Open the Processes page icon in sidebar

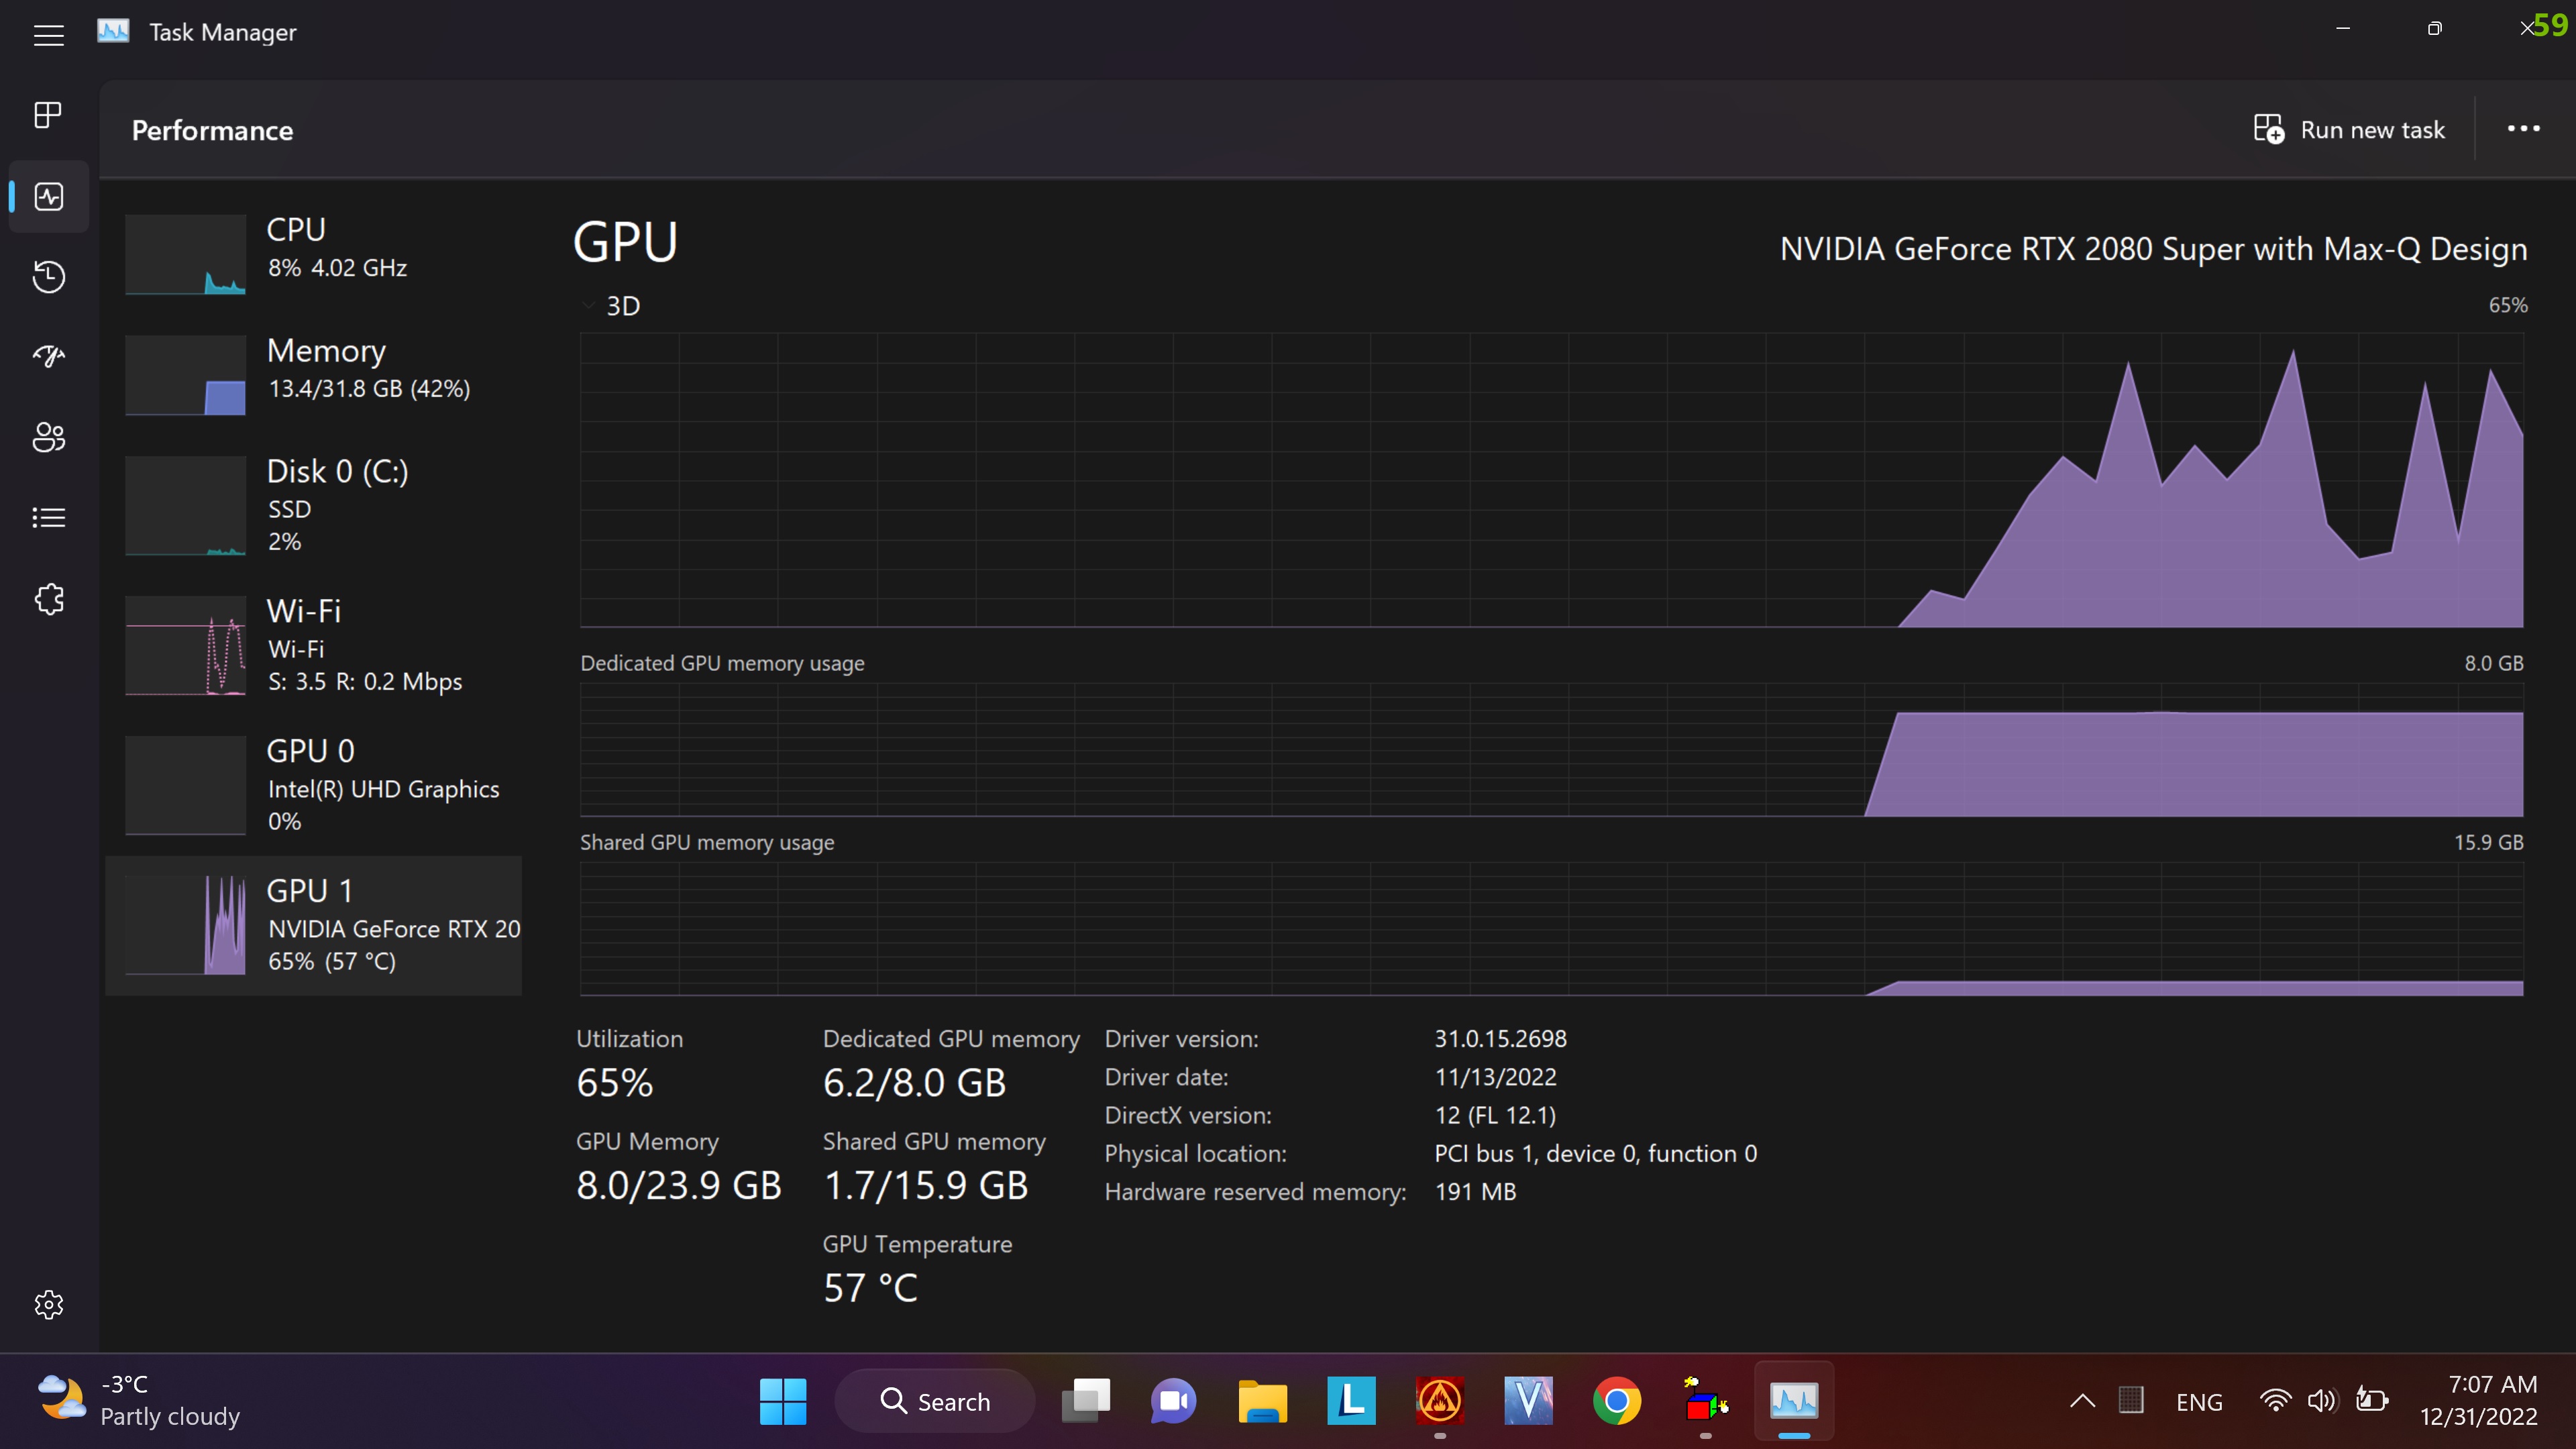click(48, 115)
